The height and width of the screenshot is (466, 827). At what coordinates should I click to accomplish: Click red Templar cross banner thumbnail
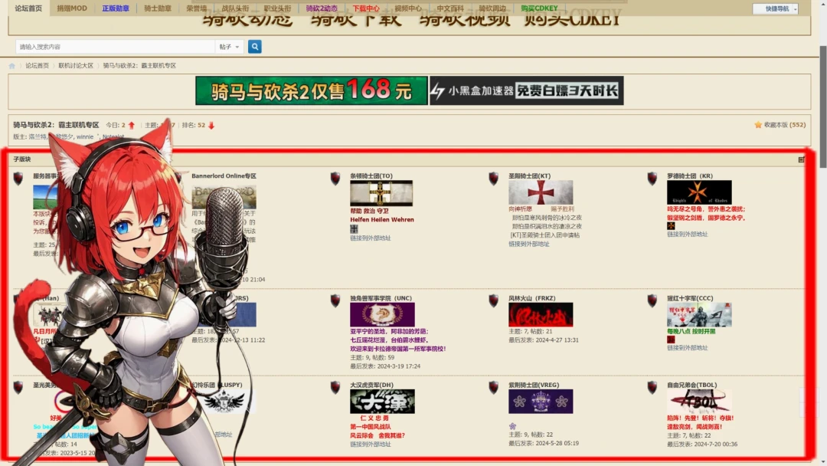point(541,192)
